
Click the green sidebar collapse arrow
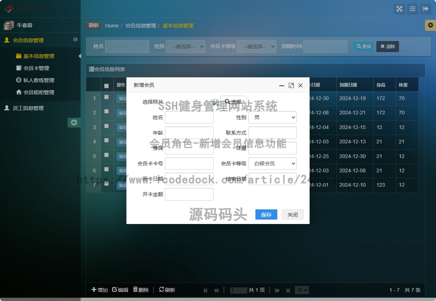[74, 122]
